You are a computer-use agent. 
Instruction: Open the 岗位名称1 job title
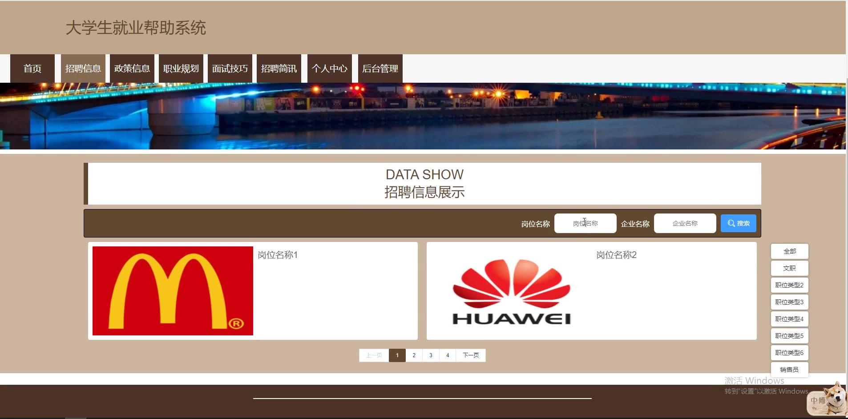pos(278,255)
